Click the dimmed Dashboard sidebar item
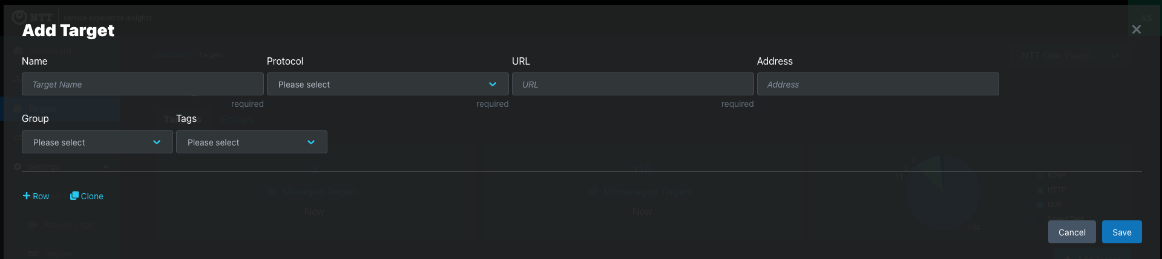Image resolution: width=1162 pixels, height=259 pixels. pos(50,51)
